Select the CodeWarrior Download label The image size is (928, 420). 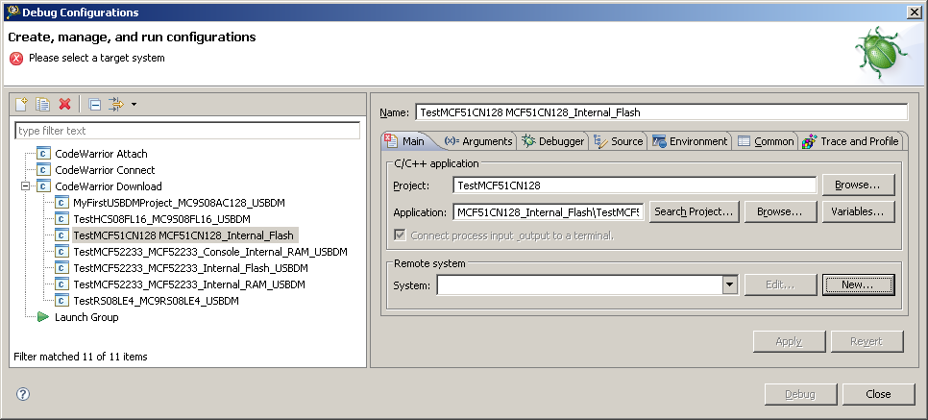click(x=109, y=186)
